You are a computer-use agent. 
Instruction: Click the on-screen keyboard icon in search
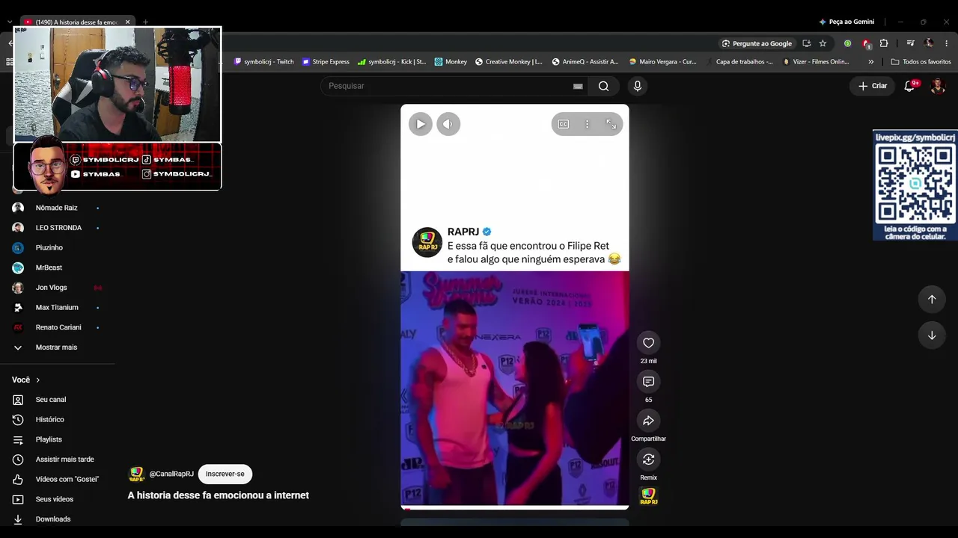[x=578, y=86]
